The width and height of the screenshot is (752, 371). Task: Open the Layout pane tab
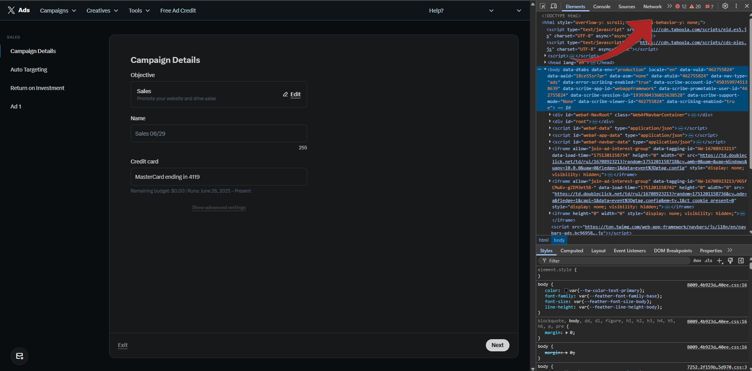pyautogui.click(x=598, y=251)
